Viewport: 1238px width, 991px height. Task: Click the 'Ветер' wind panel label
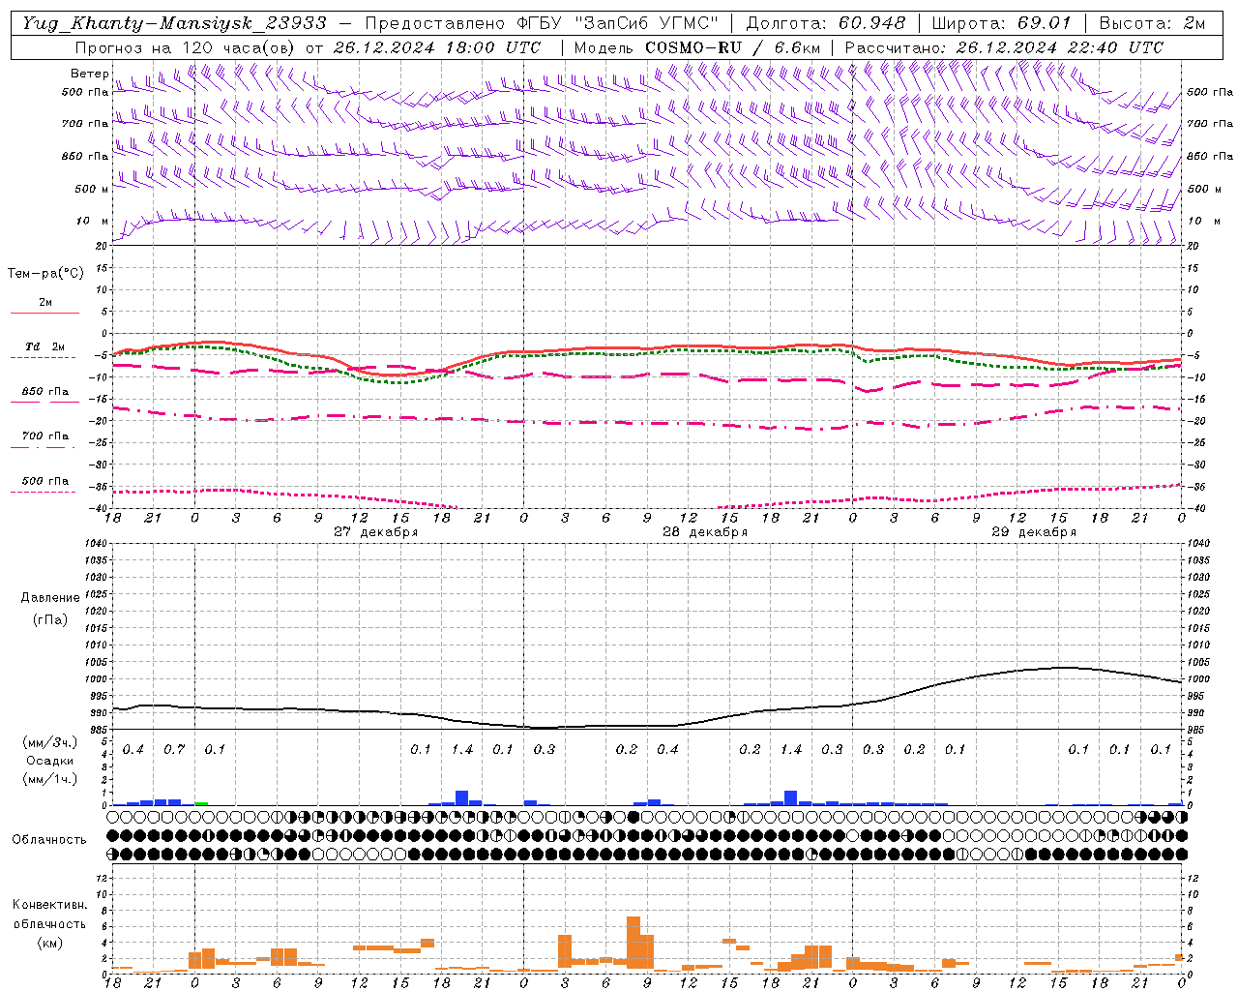[x=89, y=74]
